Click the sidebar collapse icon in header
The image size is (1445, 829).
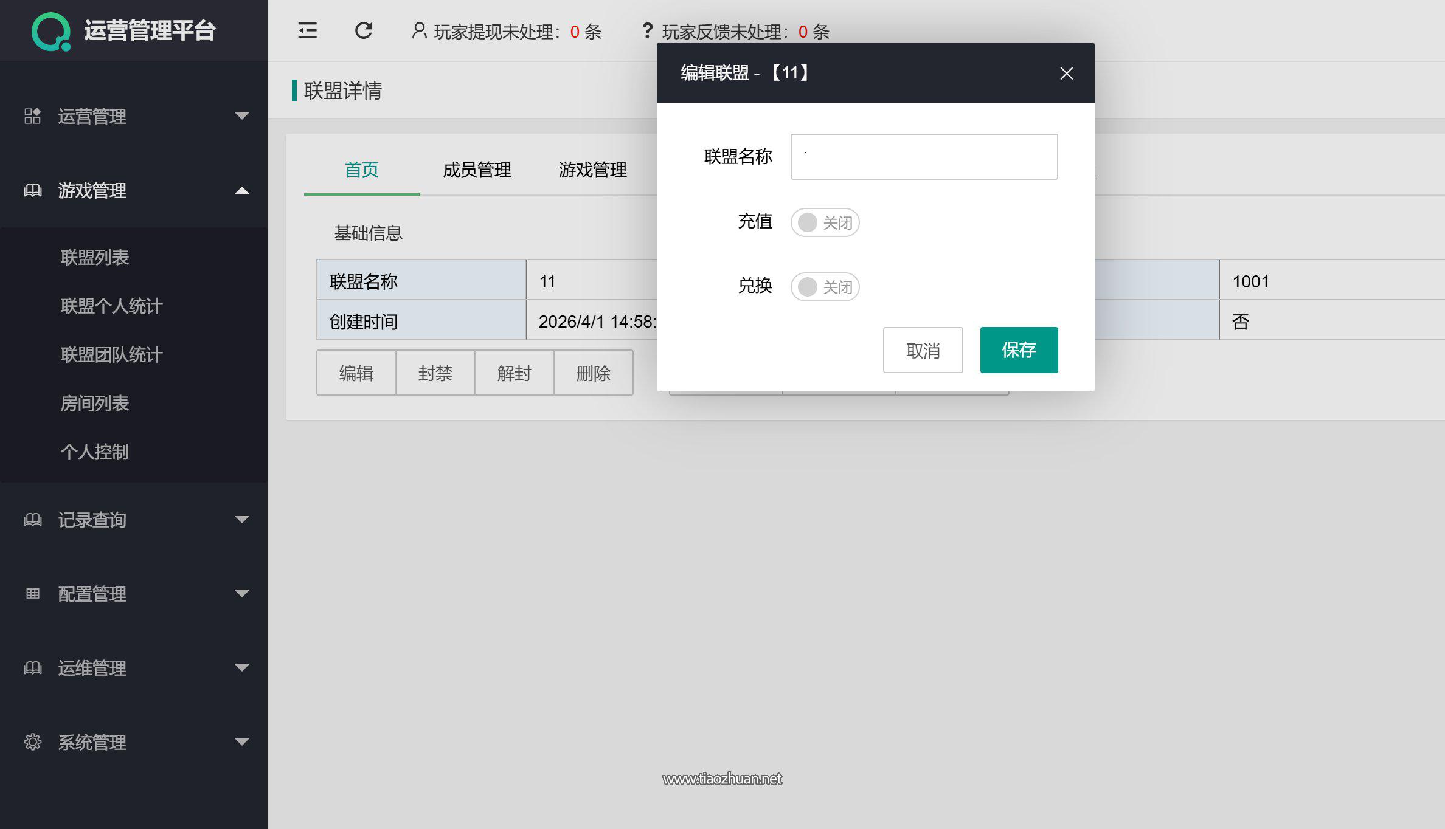(x=307, y=30)
